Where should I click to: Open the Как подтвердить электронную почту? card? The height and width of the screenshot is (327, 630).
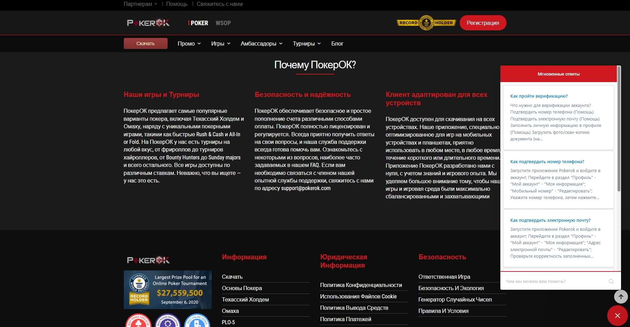(x=558, y=238)
